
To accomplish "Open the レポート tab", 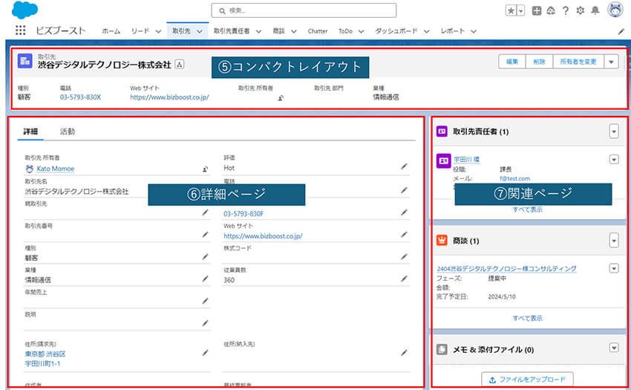I will (x=453, y=31).
